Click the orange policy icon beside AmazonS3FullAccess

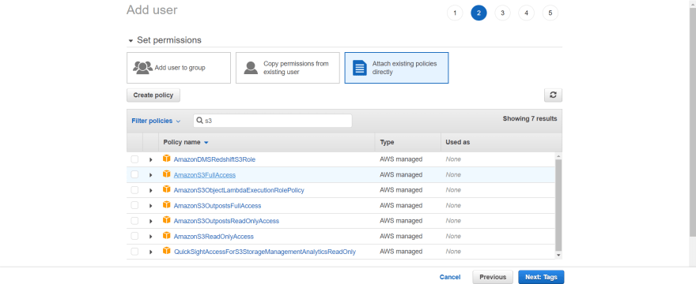(x=166, y=174)
